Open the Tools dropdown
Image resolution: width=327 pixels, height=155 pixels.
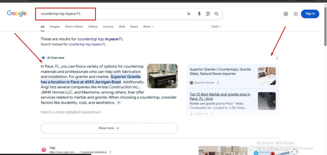pos(216,27)
